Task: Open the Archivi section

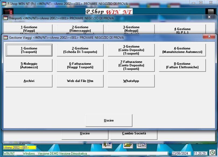Action: tap(29, 81)
